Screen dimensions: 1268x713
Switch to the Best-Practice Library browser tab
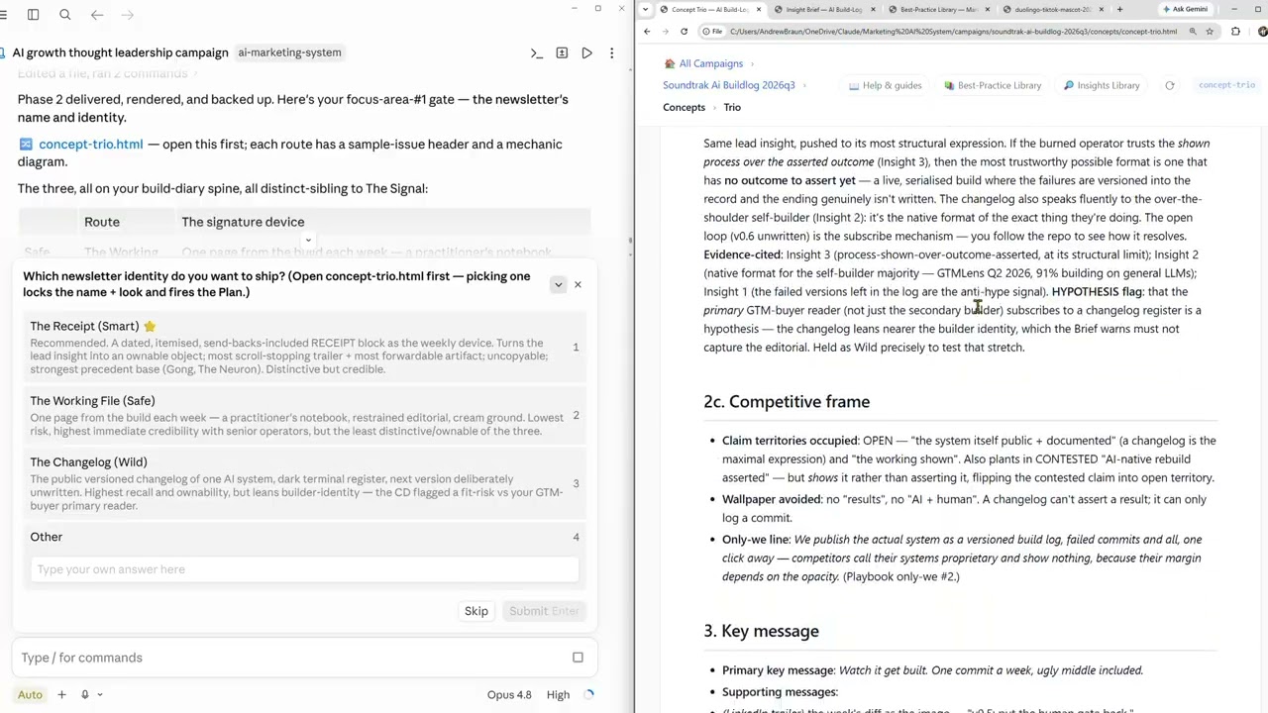(x=937, y=9)
